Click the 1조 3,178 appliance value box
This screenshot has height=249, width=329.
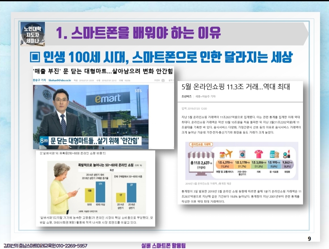242,164
